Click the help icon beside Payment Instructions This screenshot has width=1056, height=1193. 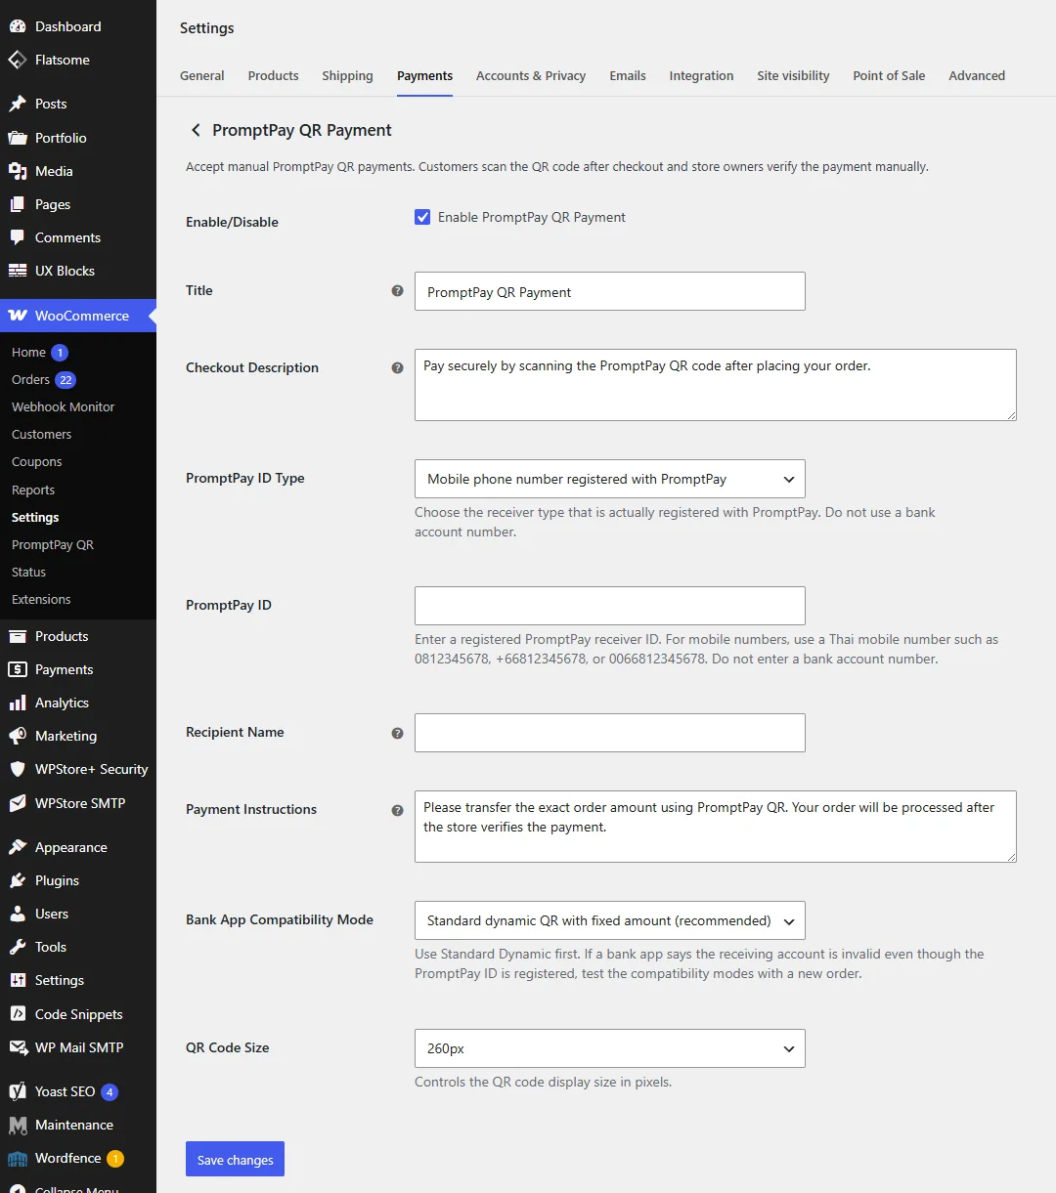(397, 810)
